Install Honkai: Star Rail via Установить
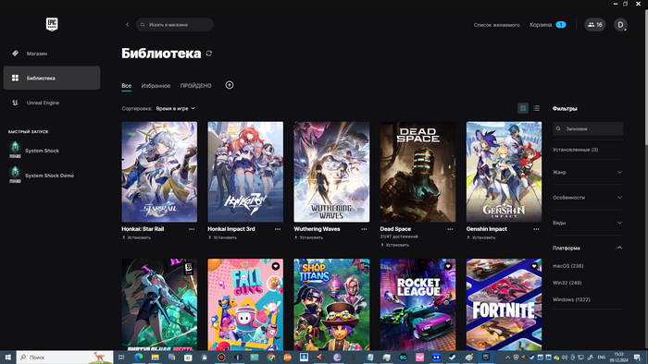 [136, 237]
